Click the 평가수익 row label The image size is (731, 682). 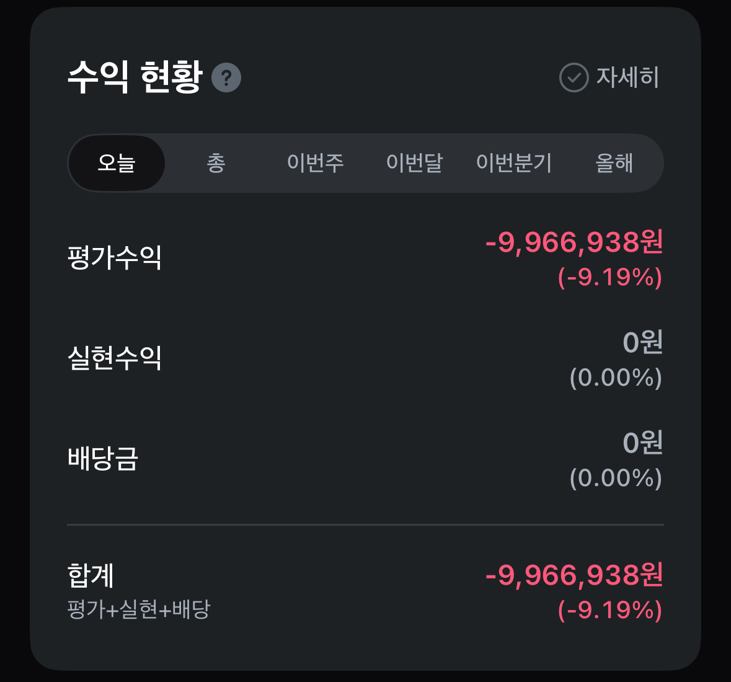[115, 257]
